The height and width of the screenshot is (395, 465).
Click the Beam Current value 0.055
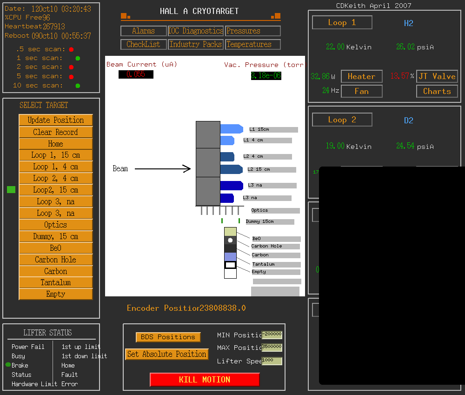coord(136,74)
